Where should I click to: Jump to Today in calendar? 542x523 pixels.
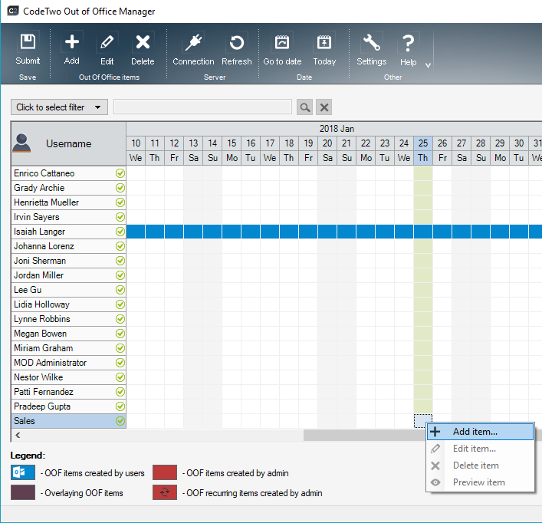[x=324, y=42]
